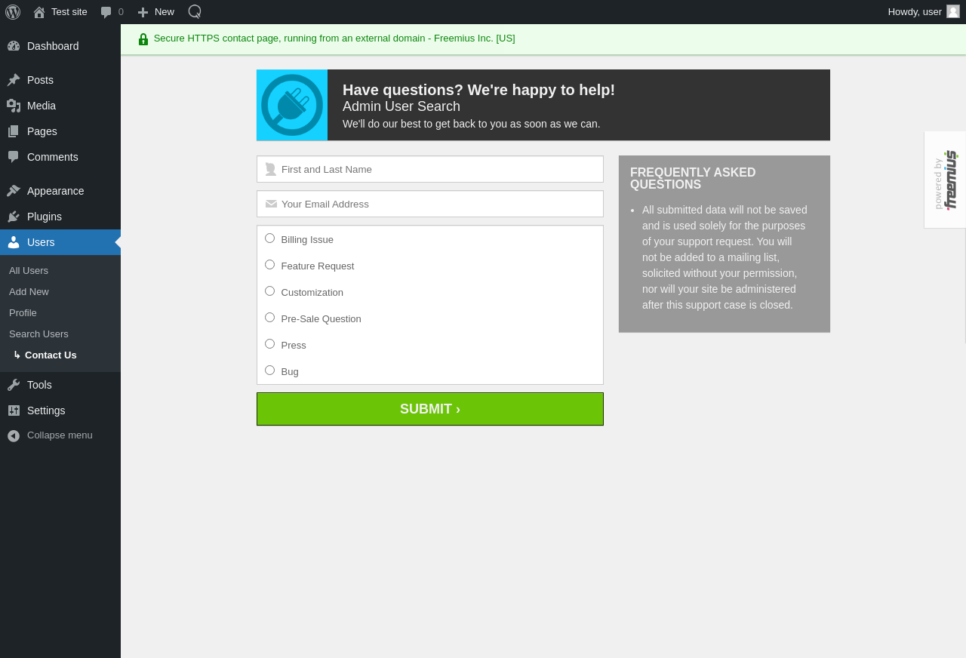Click the Dashboard gauge icon
Image resolution: width=966 pixels, height=658 pixels.
click(x=14, y=46)
